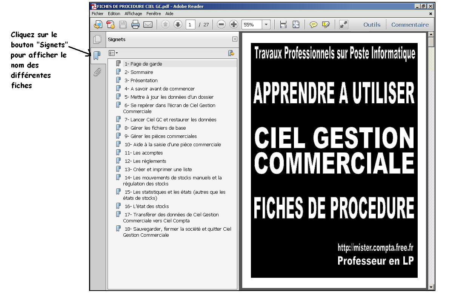This screenshot has height=294, width=449.
Task: Select bookmark 16- L'état des stocks
Action: tap(147, 206)
